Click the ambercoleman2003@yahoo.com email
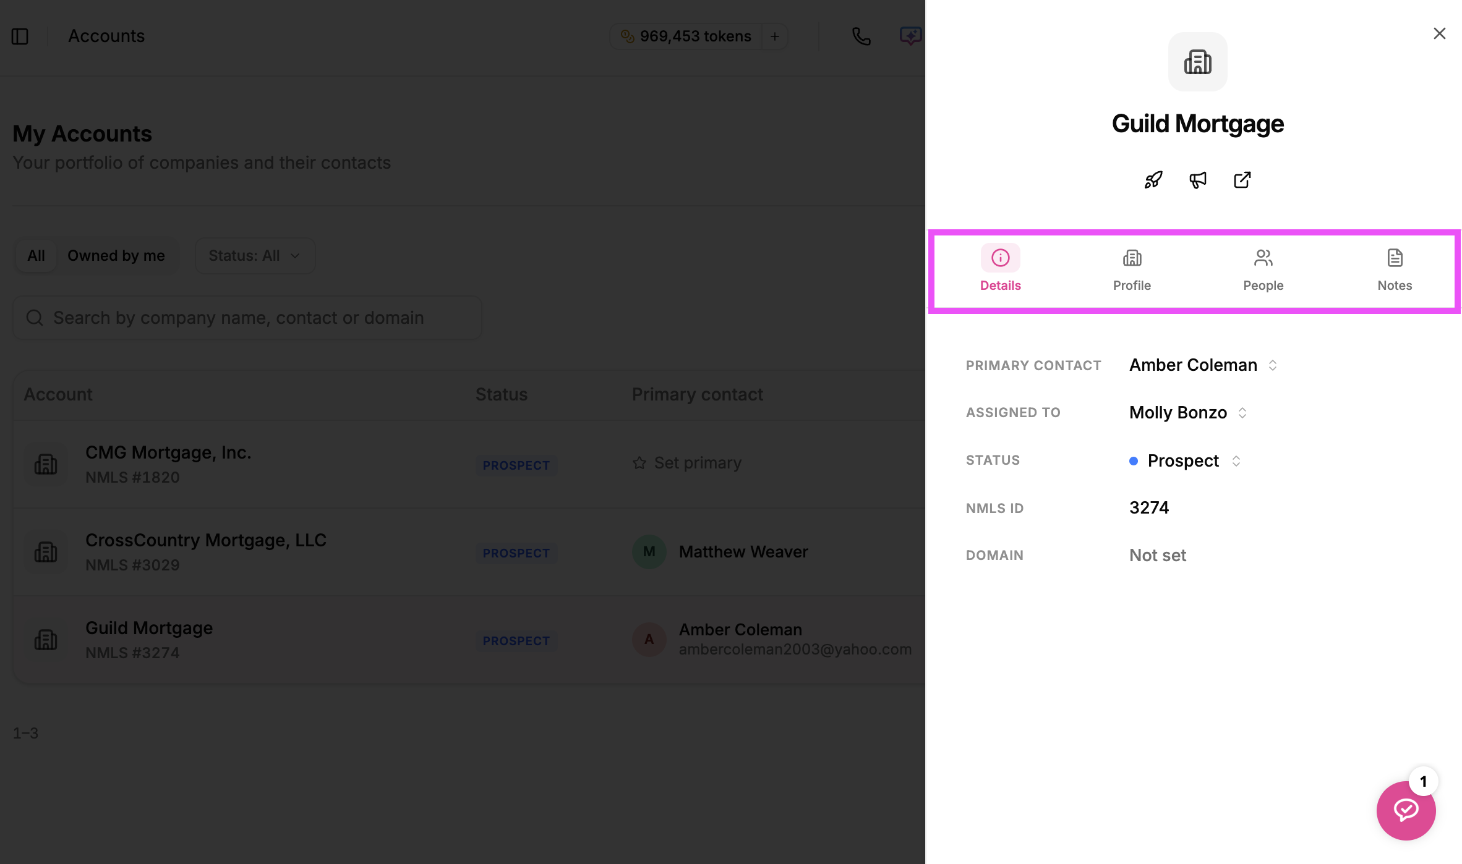The image size is (1462, 864). 795,650
